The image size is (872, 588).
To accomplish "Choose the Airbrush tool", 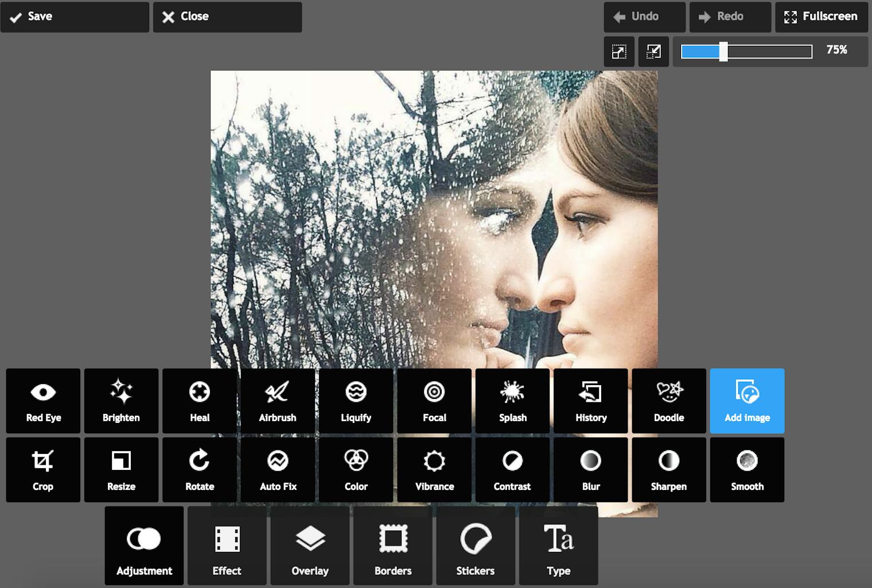I will (x=278, y=401).
